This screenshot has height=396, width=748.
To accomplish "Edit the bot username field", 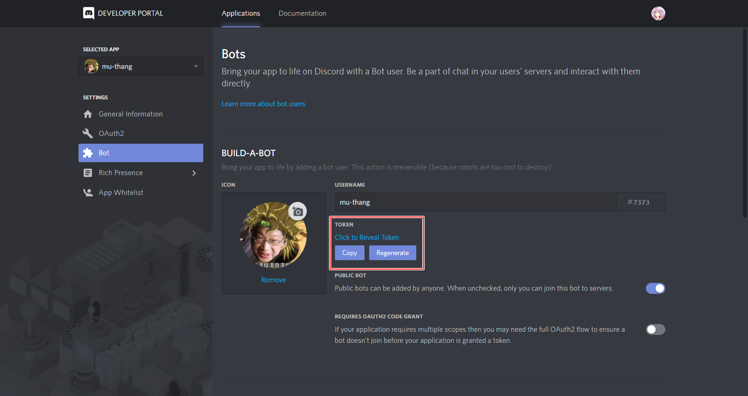I will tap(477, 202).
